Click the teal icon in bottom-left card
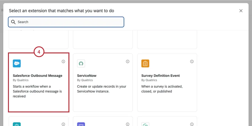The height and width of the screenshot is (126, 252). coord(17,124)
